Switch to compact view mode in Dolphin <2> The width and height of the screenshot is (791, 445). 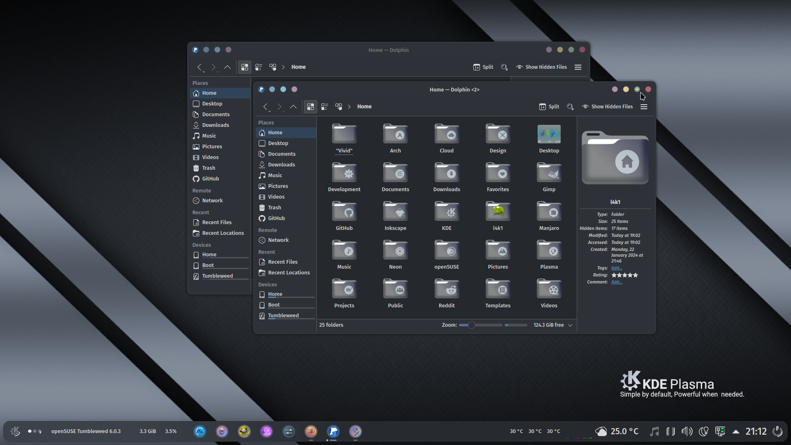pos(325,107)
